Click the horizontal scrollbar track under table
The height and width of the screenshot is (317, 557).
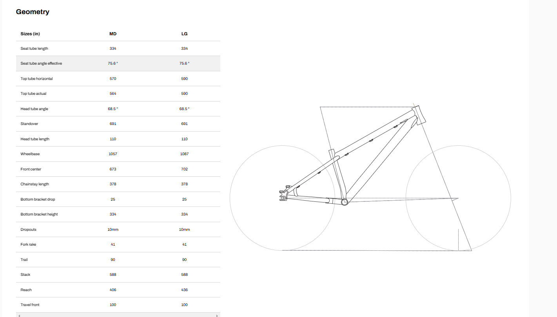pos(118,315)
